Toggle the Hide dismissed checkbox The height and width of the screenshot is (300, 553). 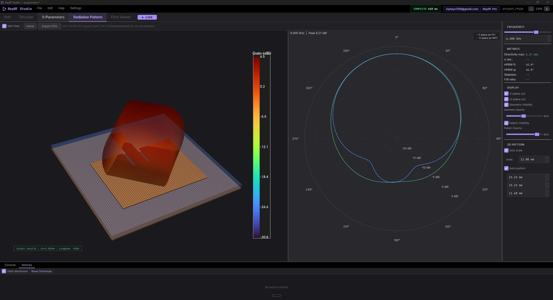click(x=4, y=271)
